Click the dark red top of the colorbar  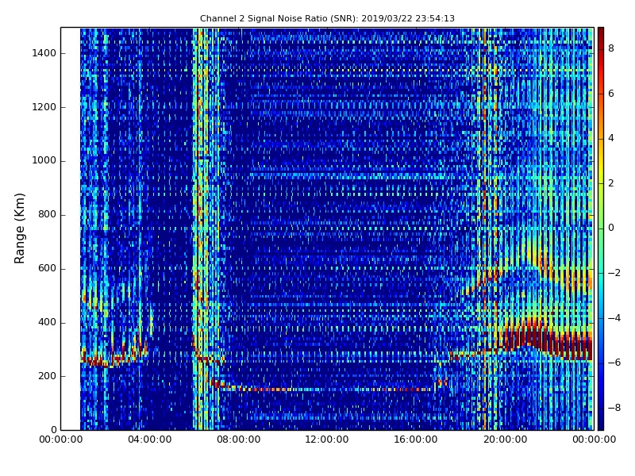601,33
